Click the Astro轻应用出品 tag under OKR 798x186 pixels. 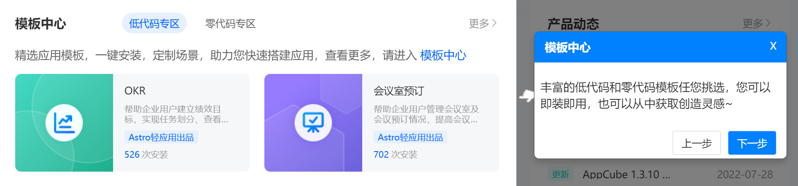(x=161, y=137)
